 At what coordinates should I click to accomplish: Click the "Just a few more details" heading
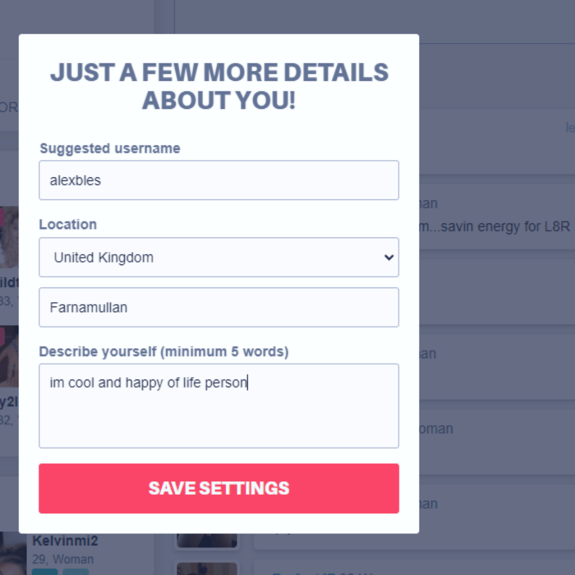219,86
